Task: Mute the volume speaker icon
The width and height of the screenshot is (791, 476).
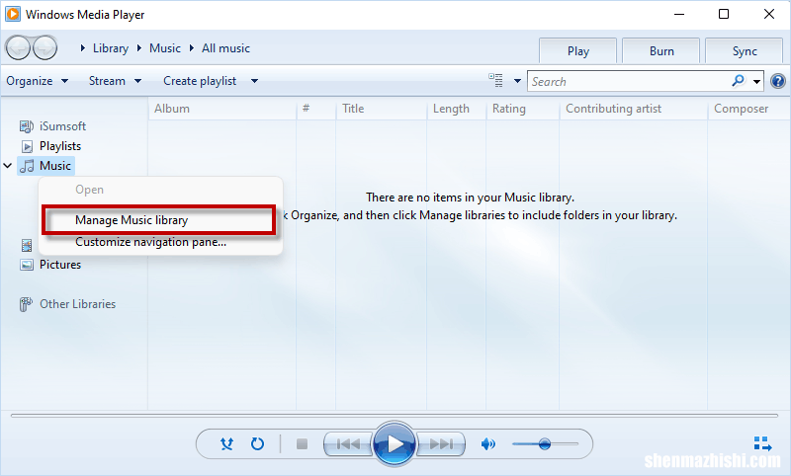Action: click(x=487, y=443)
